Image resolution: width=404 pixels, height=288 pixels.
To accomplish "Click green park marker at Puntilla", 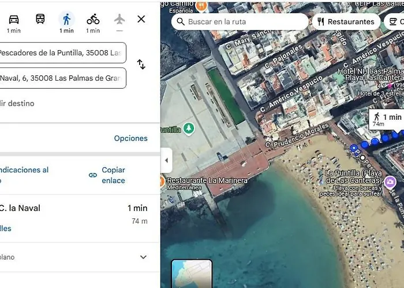I will point(189,128).
